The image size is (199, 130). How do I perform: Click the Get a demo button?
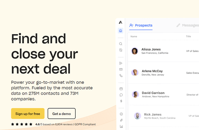61,114
